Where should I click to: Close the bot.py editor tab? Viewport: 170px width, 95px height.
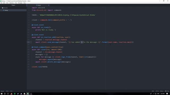[x=49, y=5]
